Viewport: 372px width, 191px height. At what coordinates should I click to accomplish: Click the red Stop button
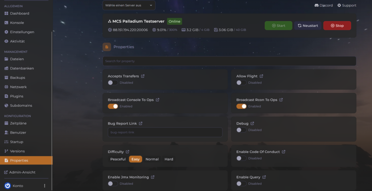coord(337,26)
